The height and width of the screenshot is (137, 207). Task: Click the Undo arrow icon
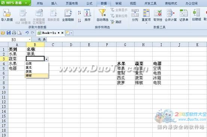coord(27,33)
